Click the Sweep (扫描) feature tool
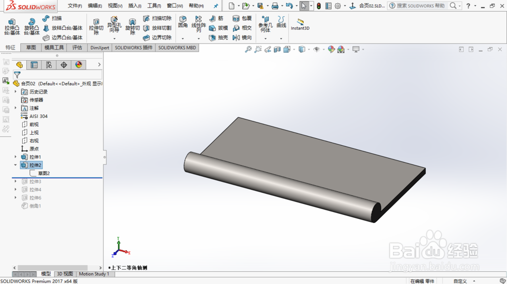Screen dimensions: 507x284 click(x=52, y=18)
